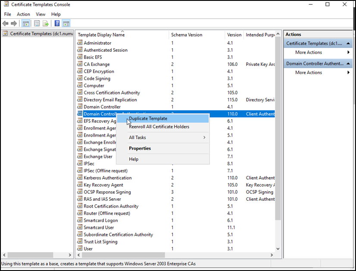Screen dimensions: 356x271
Task: Open Help via the question mark icon
Action: 57,23
